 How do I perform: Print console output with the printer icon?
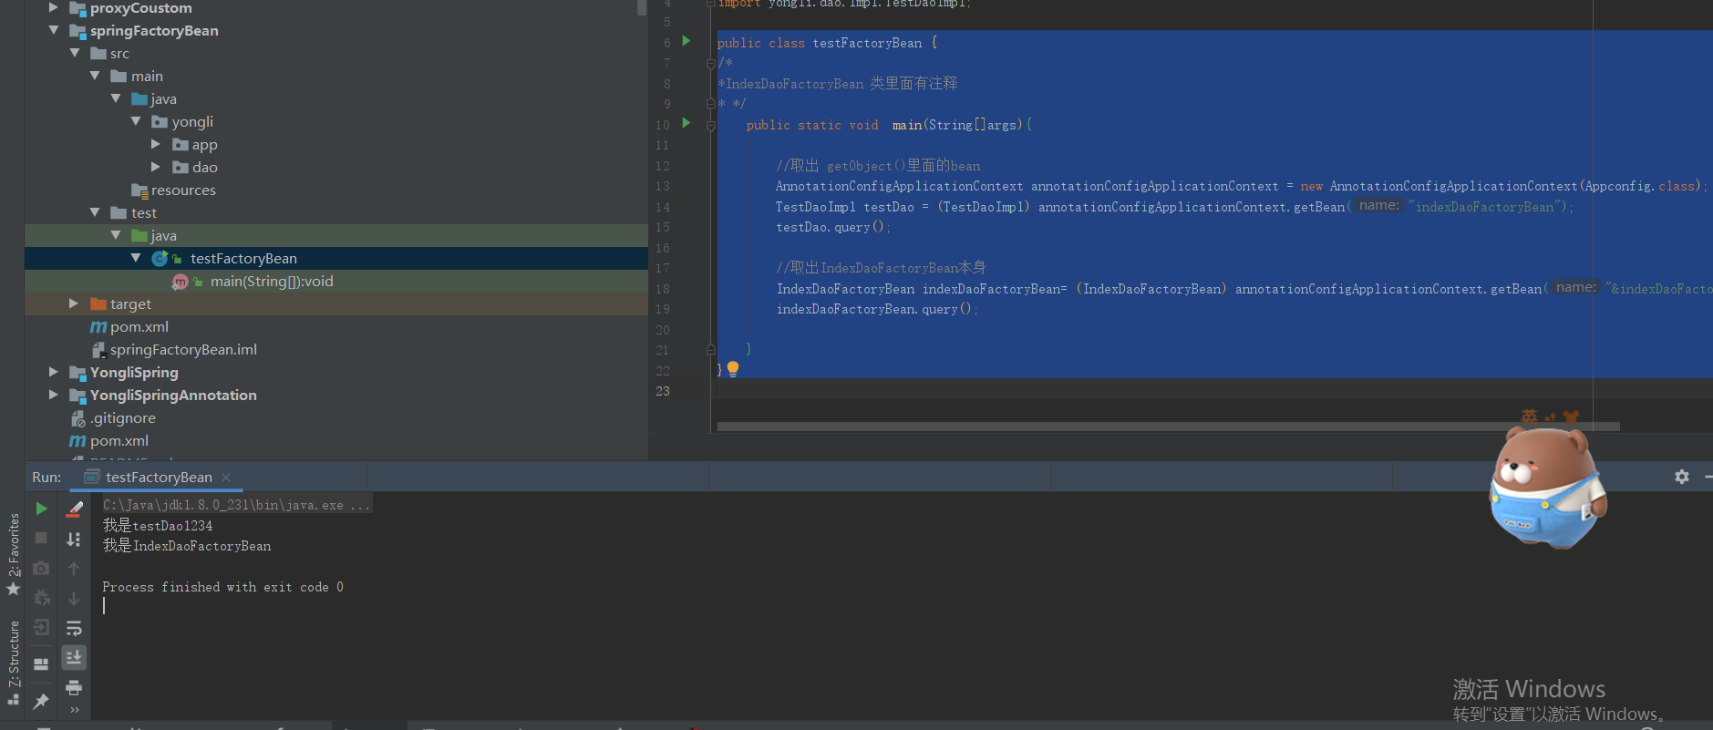75,687
